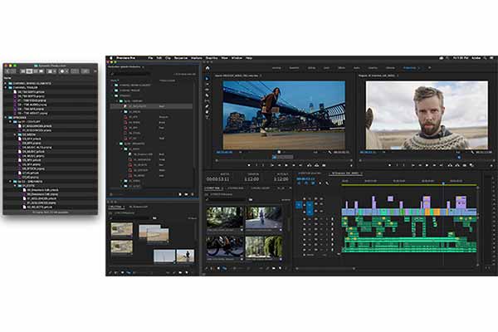
Task: Open the Sequence menu
Action: pos(181,58)
